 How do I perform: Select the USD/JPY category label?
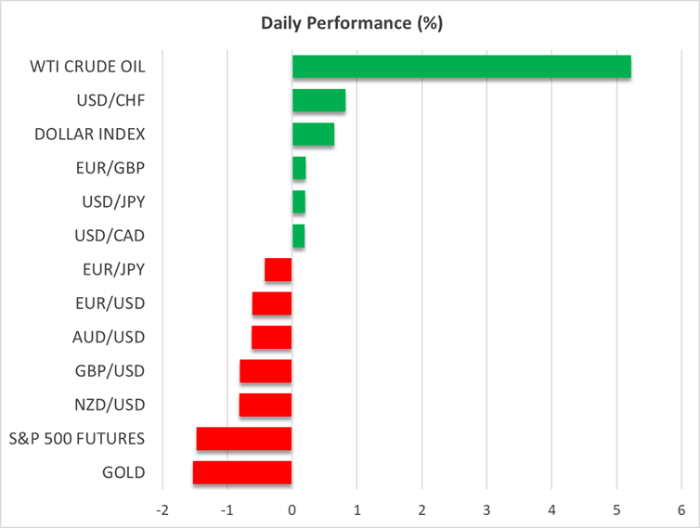pos(110,201)
